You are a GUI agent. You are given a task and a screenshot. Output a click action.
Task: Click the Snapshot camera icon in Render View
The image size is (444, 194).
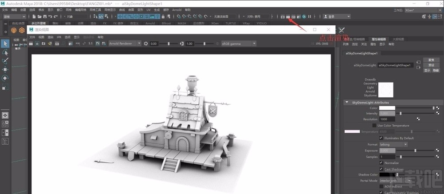click(43, 44)
